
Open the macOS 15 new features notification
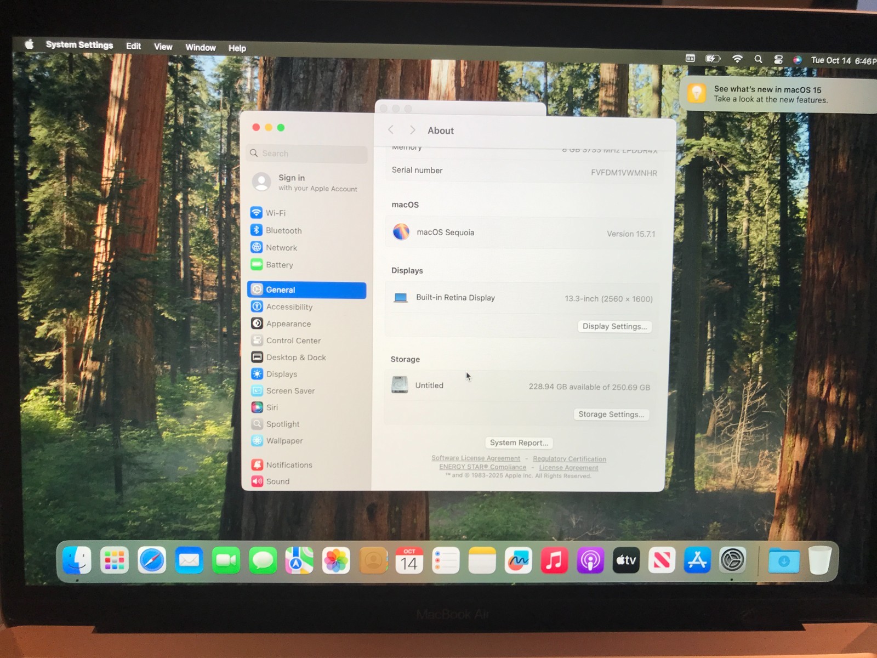778,95
